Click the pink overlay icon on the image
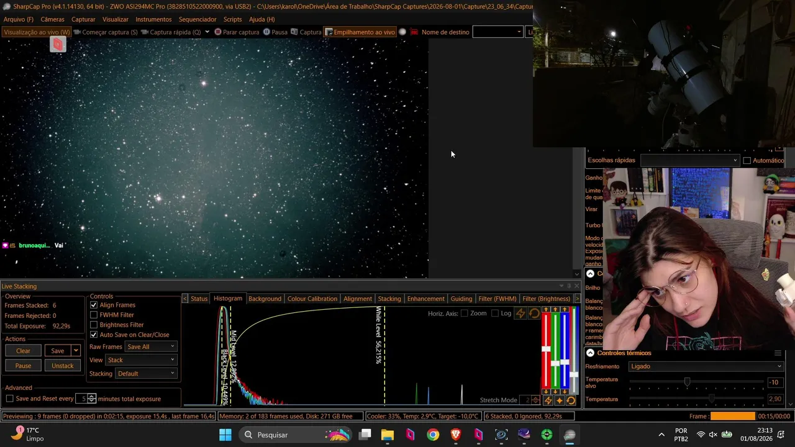The width and height of the screenshot is (795, 447). (x=58, y=44)
